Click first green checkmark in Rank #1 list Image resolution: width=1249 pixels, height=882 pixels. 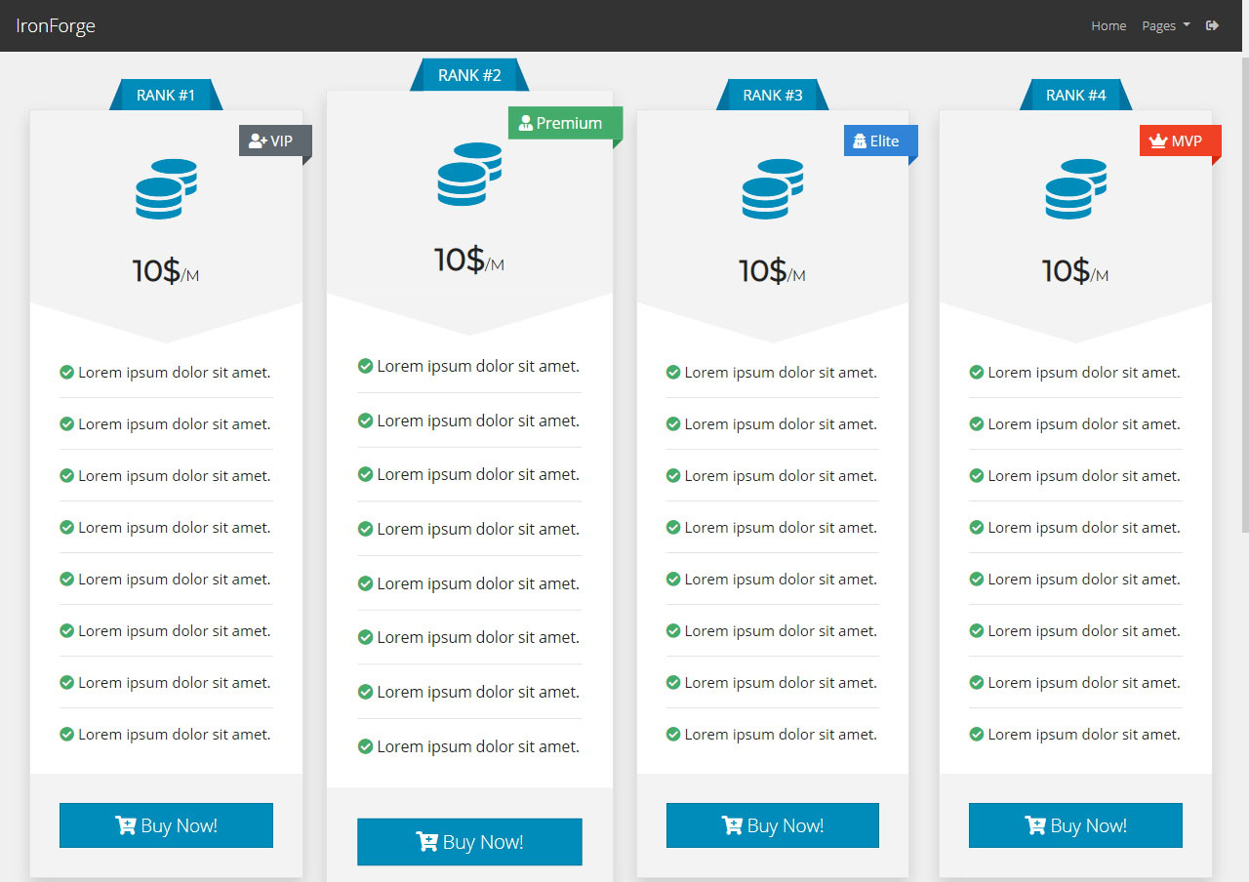click(67, 372)
